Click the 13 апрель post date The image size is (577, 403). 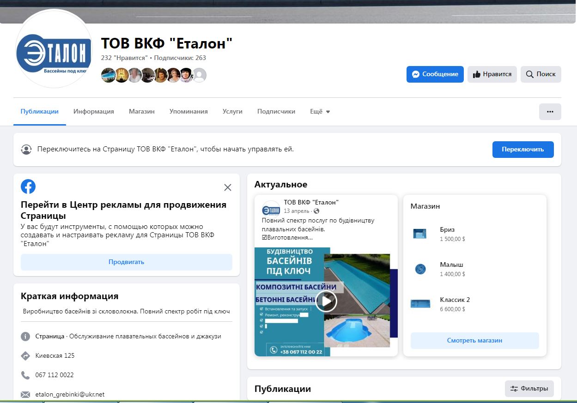click(x=297, y=211)
